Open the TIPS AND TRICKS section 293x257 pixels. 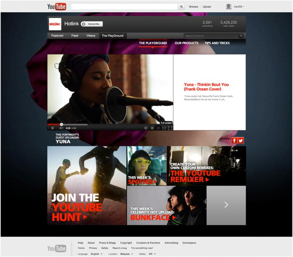[x=217, y=43]
